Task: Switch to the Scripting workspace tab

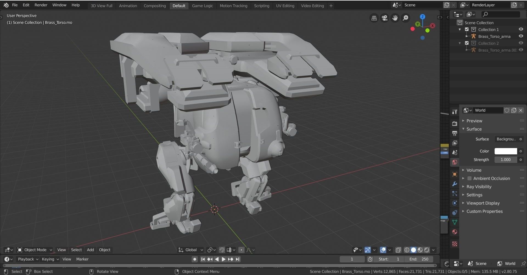Action: coord(262,6)
